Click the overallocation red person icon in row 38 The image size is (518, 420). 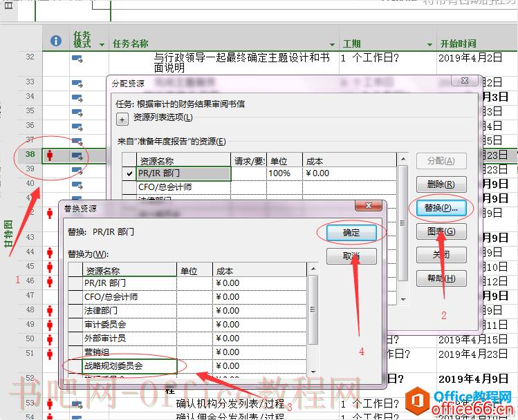(50, 155)
